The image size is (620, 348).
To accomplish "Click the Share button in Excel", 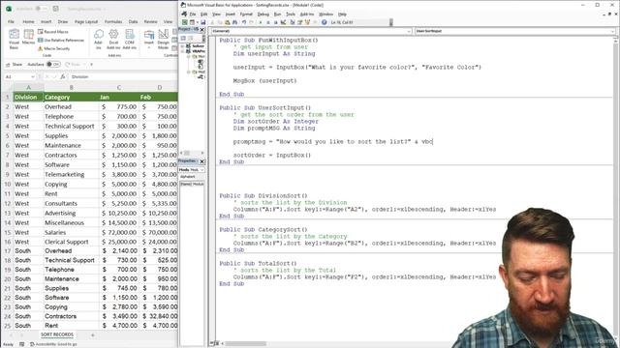I will tap(15, 65).
